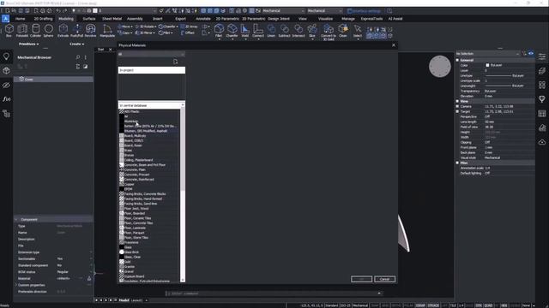Click the Weld ribbon icon

point(245,31)
